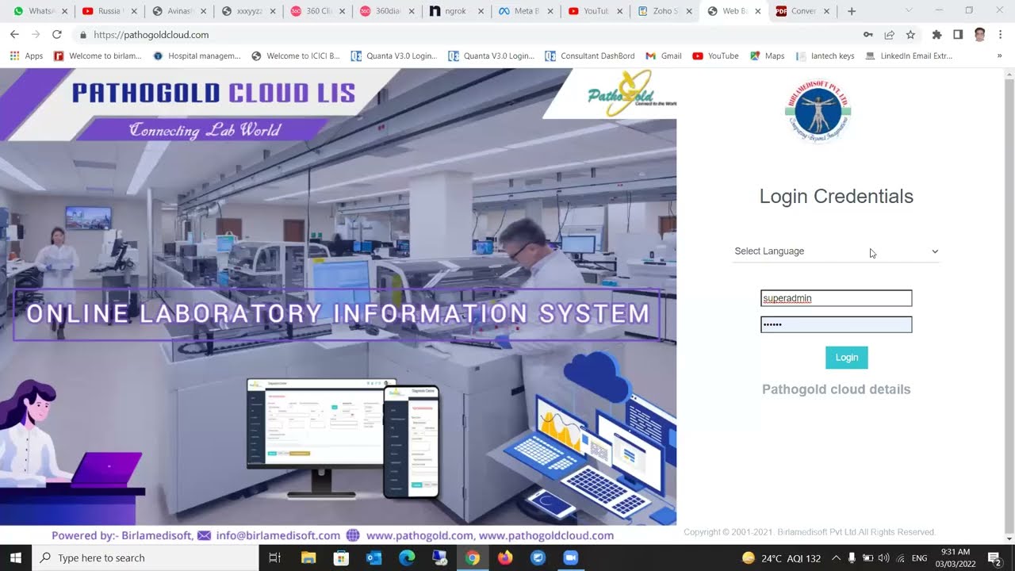
Task: Click the password input field
Action: tap(836, 324)
